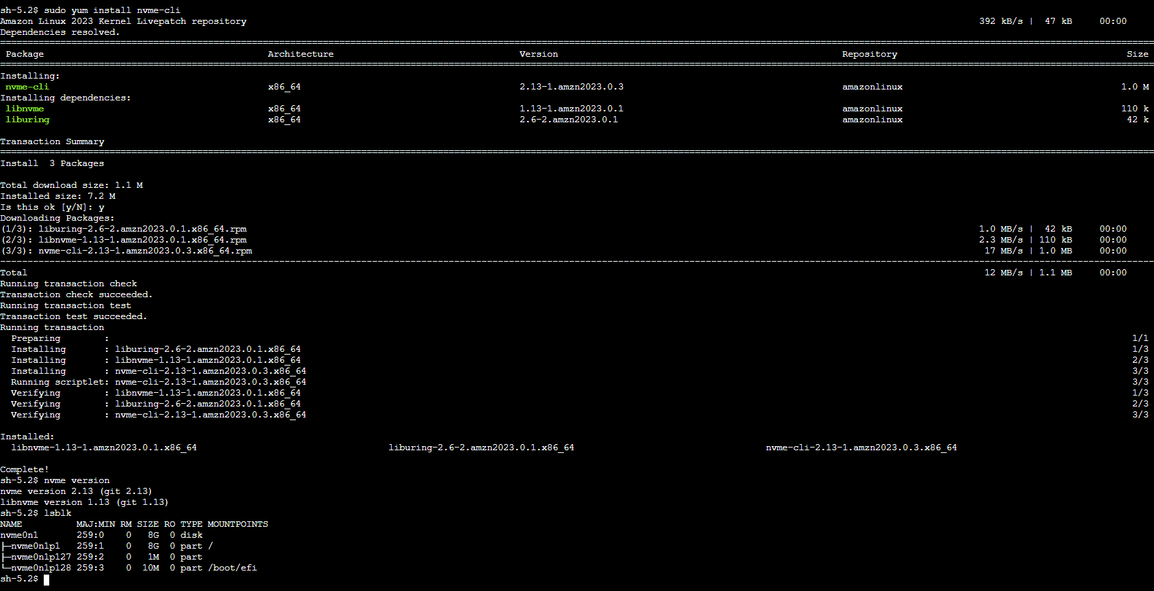Click the '42 k' size of liburing
Viewport: 1154px width, 591px height.
(x=1138, y=120)
